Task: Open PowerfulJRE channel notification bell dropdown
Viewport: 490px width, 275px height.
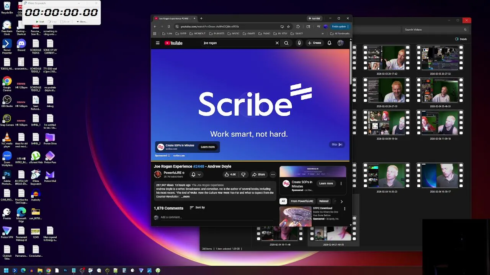Action: (196, 175)
